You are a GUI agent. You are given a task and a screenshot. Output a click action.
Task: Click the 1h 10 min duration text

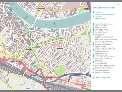[x=98, y=17]
